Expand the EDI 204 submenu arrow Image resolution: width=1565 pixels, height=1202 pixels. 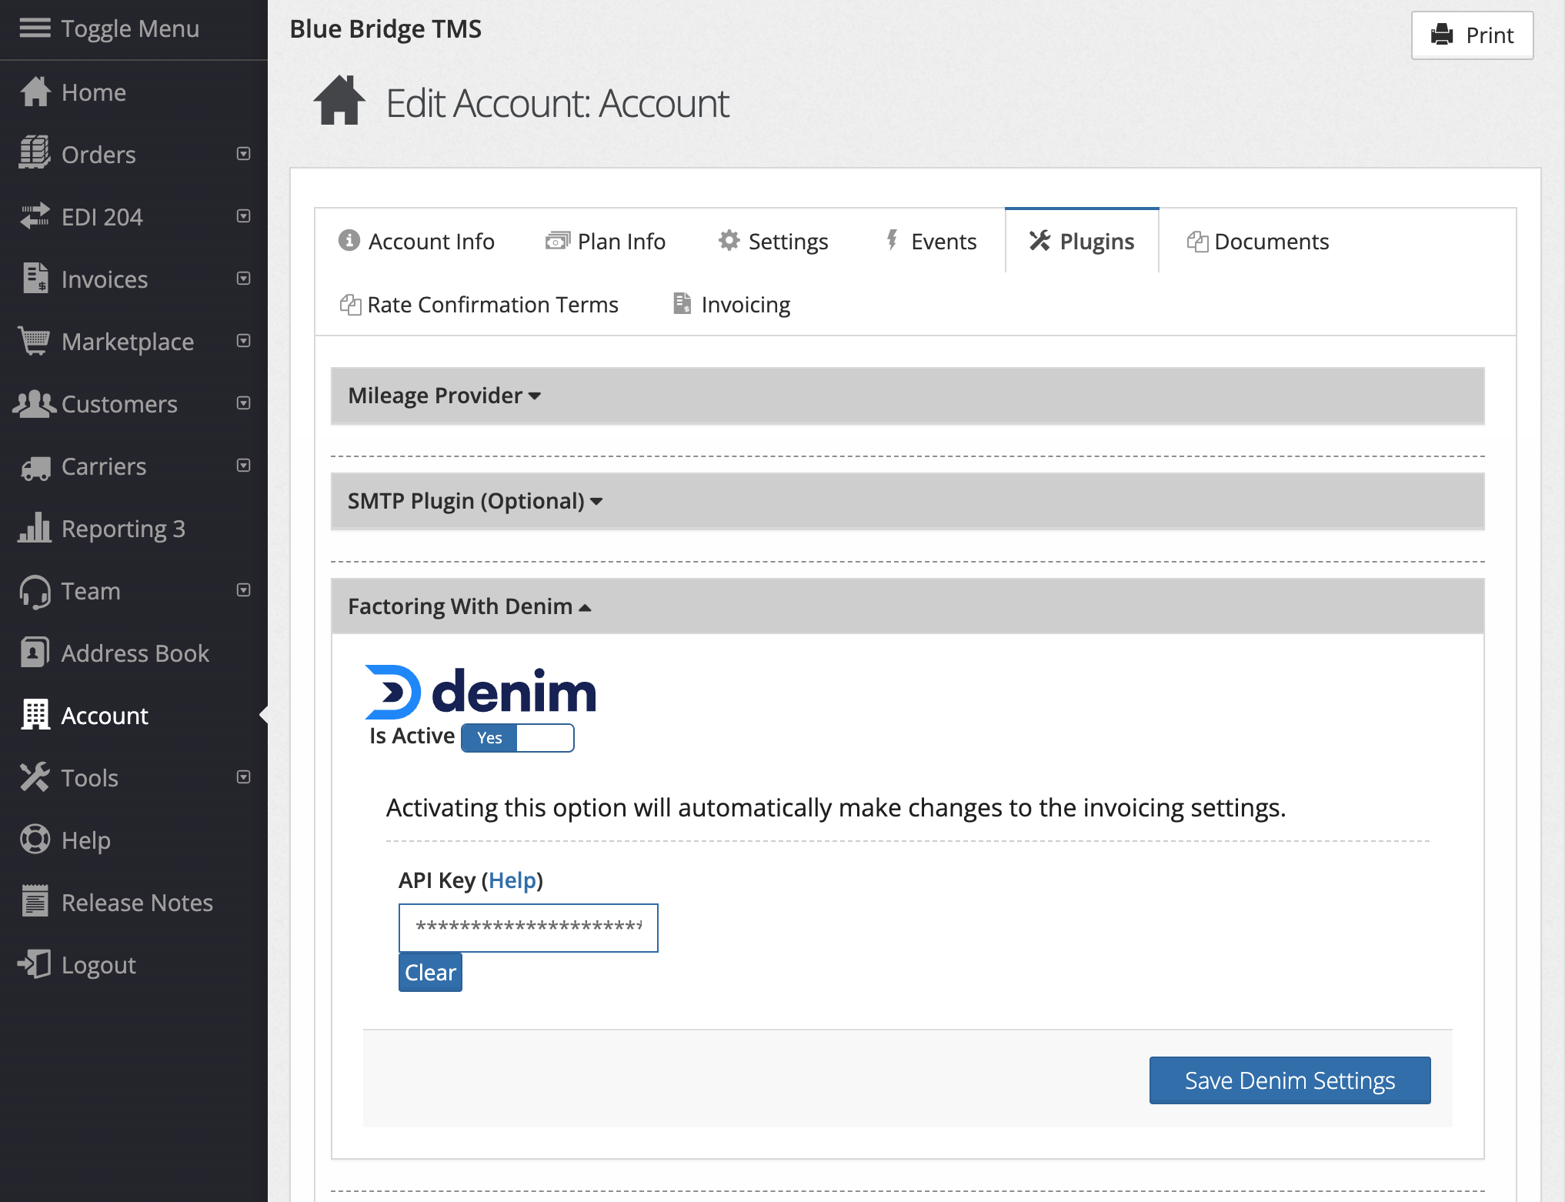243,216
